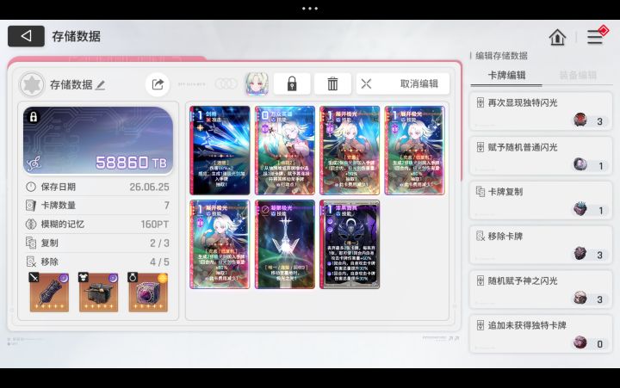The width and height of the screenshot is (620, 388).
Task: Click the 保存日期 clock icon
Action: tap(31, 187)
